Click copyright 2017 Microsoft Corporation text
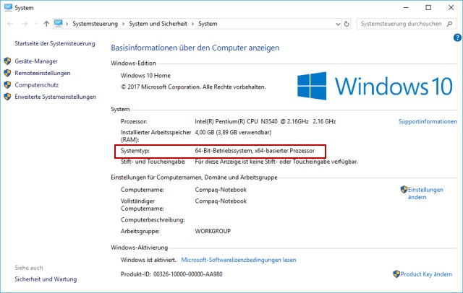Screen dimensions: 463x293 [x=193, y=87]
